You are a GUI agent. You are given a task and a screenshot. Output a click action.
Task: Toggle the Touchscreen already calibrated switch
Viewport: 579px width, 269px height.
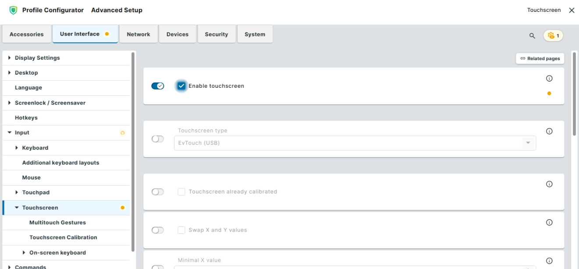158,192
